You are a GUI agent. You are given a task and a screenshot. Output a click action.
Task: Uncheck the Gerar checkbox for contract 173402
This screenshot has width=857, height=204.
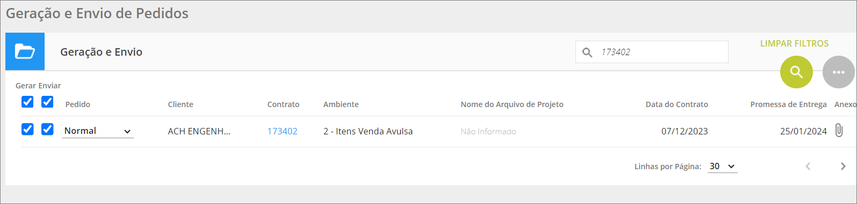[x=27, y=129]
